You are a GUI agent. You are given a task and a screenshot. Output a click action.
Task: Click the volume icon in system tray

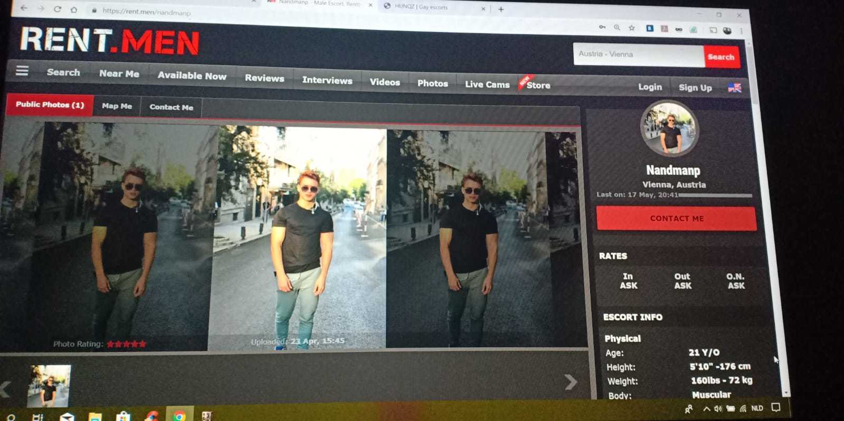pyautogui.click(x=718, y=408)
